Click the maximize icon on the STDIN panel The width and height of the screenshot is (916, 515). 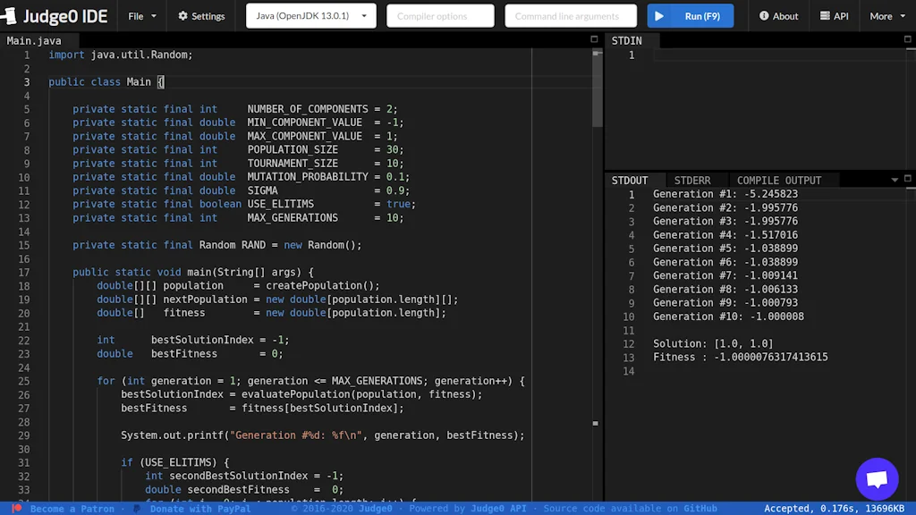[x=907, y=40]
